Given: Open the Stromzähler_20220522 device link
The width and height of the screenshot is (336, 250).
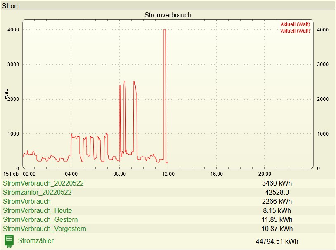Looking at the screenshot, I should click(37, 192).
